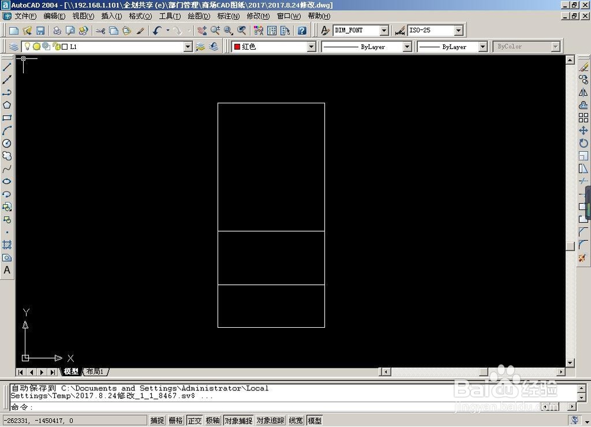This screenshot has height=427, width=591.
Task: Toggle layer L1 freeze sun icon
Action: pyautogui.click(x=37, y=46)
